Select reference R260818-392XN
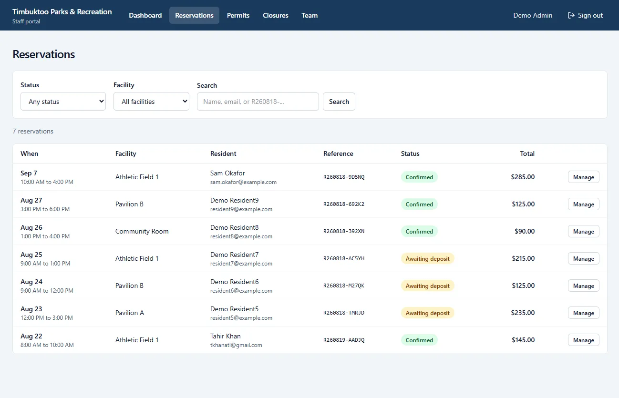The image size is (619, 398). pos(344,231)
